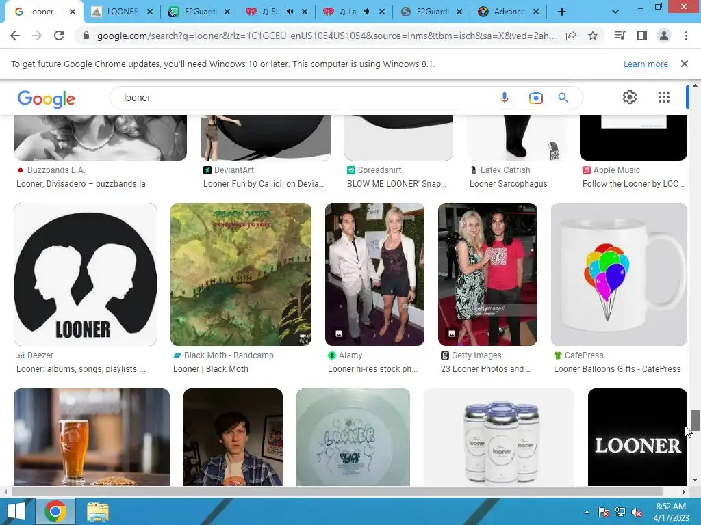Image resolution: width=701 pixels, height=525 pixels.
Task: Bookmark this page with the star
Action: pyautogui.click(x=593, y=36)
